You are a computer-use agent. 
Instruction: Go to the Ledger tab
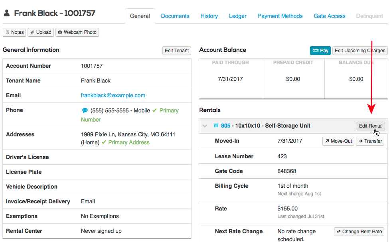tap(238, 16)
